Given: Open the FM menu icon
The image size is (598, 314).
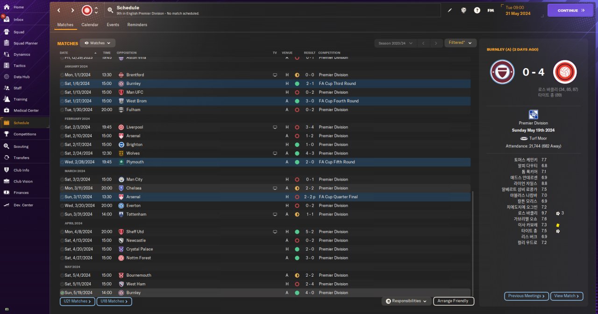Looking at the screenshot, I should (x=491, y=10).
